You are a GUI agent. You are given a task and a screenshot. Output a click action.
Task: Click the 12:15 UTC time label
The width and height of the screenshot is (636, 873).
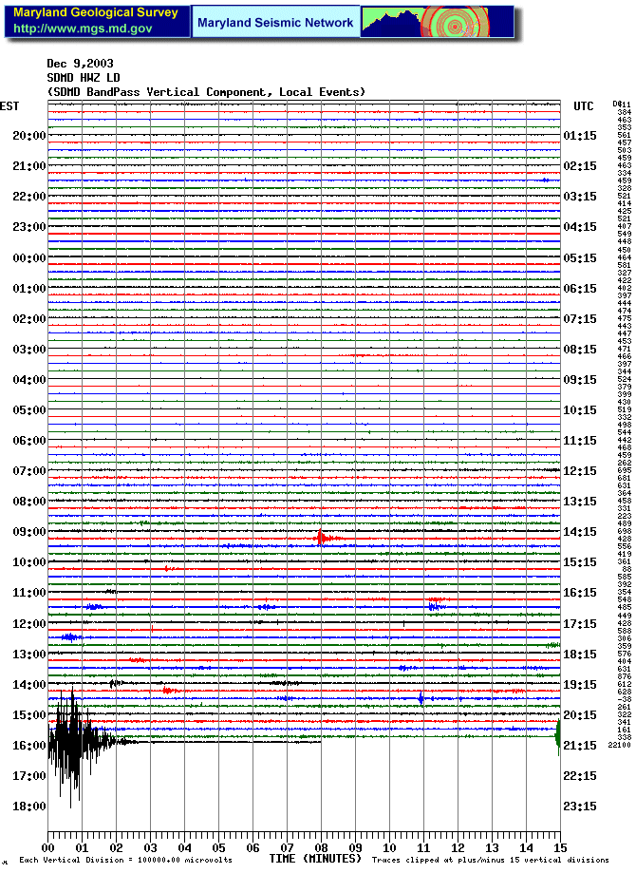click(x=579, y=471)
